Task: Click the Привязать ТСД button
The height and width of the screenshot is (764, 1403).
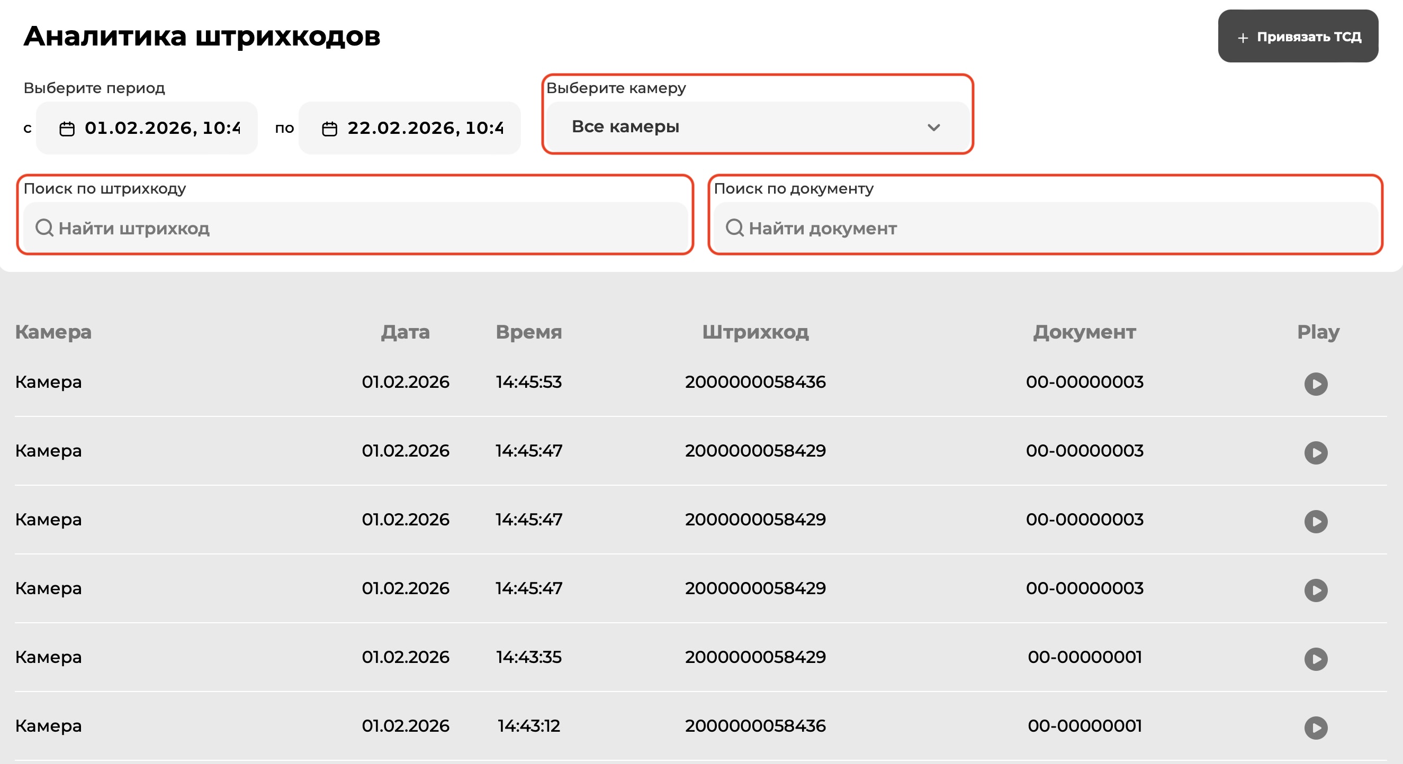Action: click(x=1299, y=37)
